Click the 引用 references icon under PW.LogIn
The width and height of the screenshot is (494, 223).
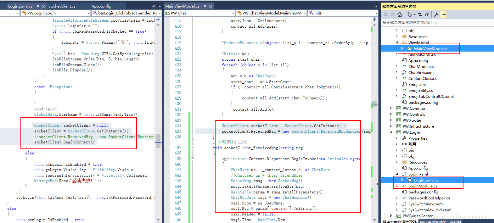pyautogui.click(x=405, y=144)
